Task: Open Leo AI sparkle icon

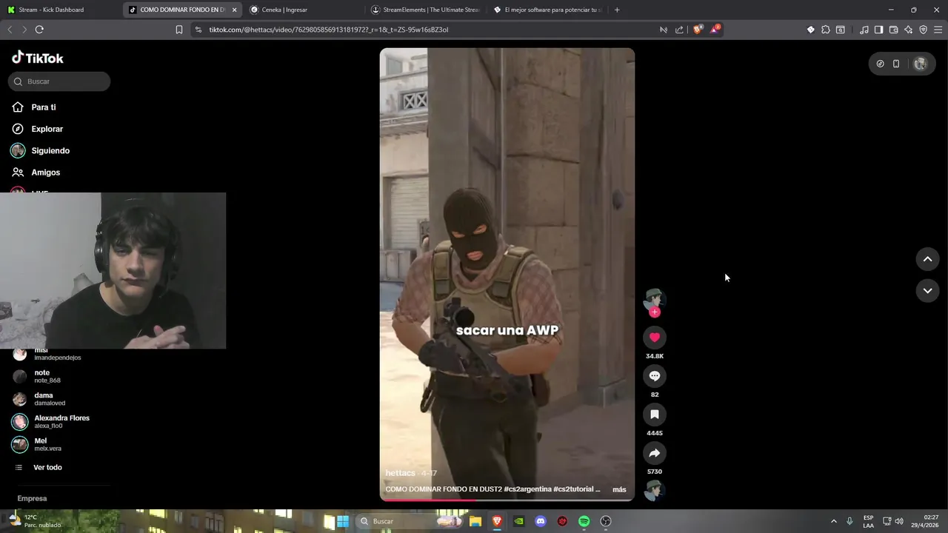Action: pos(909,30)
